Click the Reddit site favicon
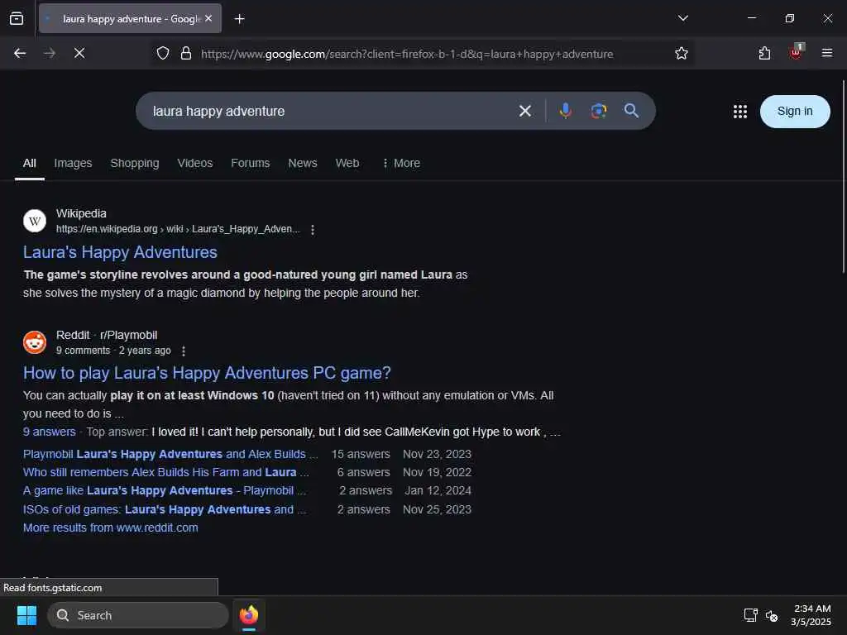Viewport: 847px width, 635px height. [35, 342]
